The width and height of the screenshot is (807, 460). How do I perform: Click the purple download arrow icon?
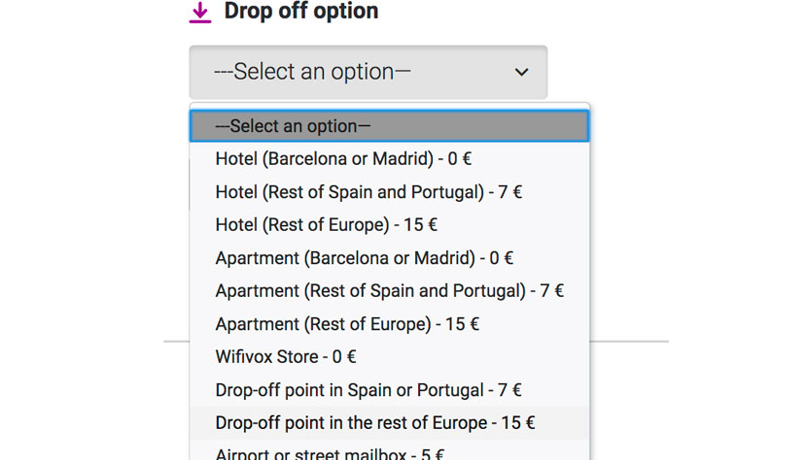200,13
